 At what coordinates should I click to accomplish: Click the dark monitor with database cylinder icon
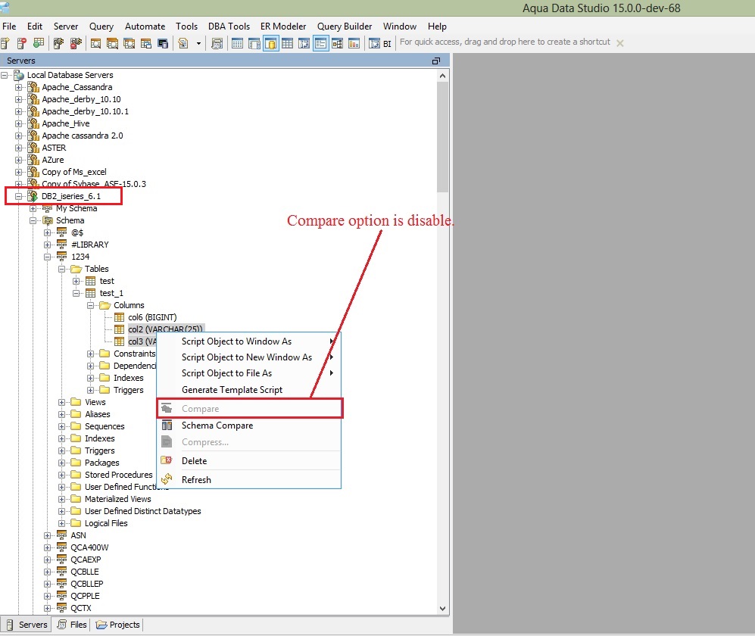click(x=164, y=43)
